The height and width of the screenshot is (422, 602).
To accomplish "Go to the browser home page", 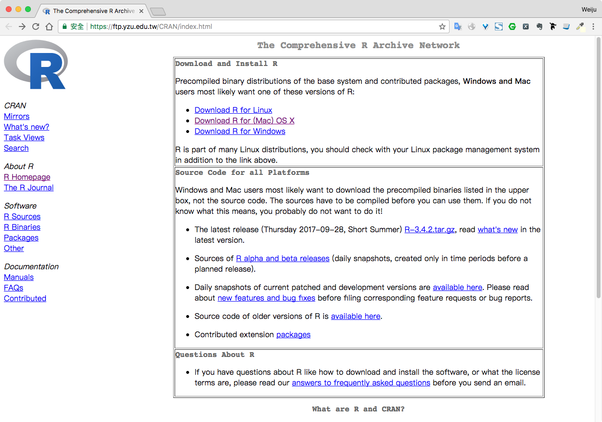I will click(x=49, y=26).
